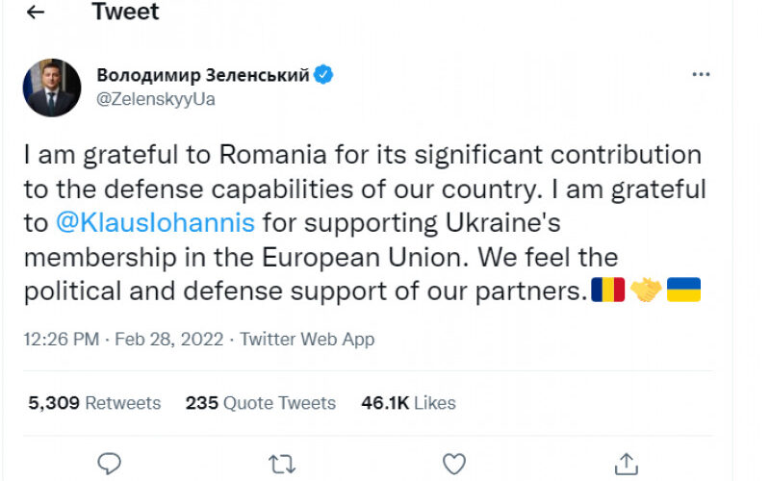Open the tweet's three-dot more menu

(701, 74)
